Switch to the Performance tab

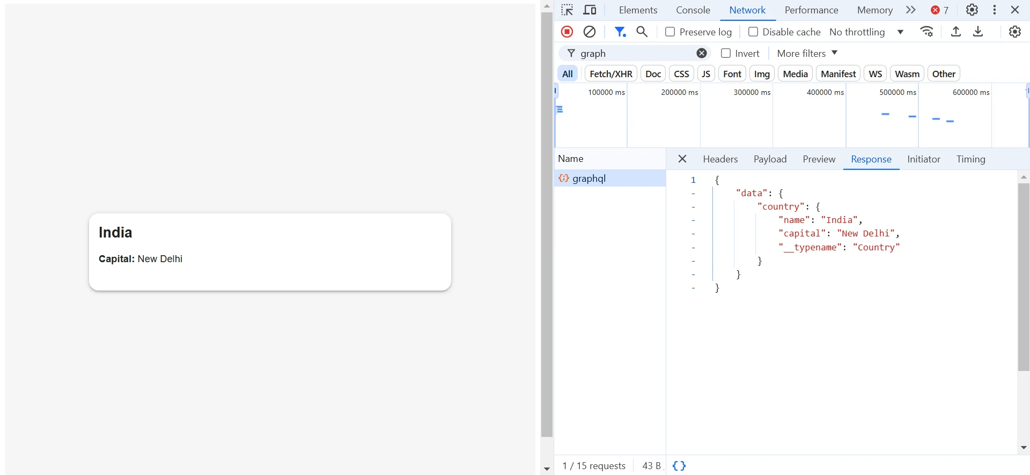(x=811, y=10)
